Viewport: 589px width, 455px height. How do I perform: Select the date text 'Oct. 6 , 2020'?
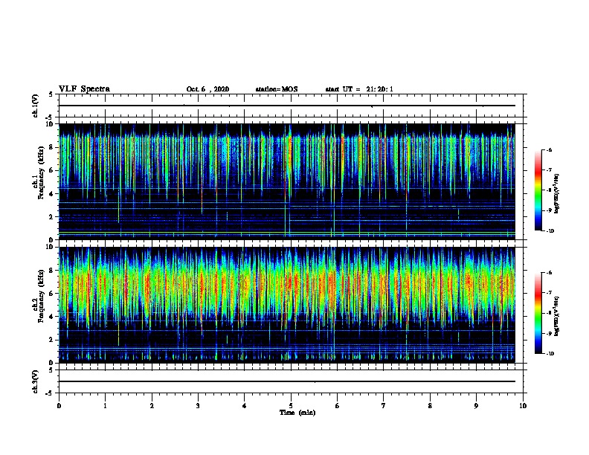tap(207, 89)
